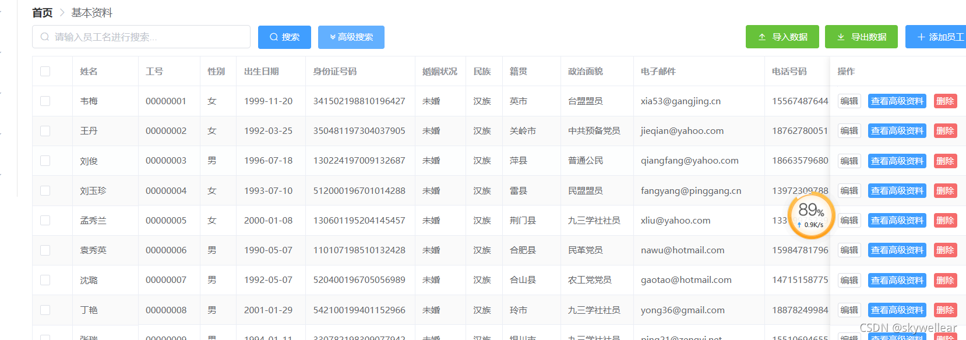The width and height of the screenshot is (966, 340).
Task: Click 导出数据 export data button
Action: point(861,37)
